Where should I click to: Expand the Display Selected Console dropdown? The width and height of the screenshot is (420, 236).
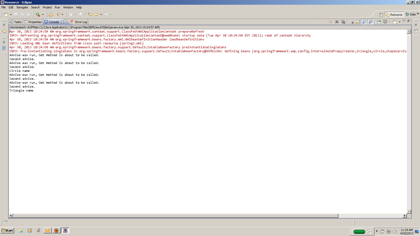(x=390, y=22)
